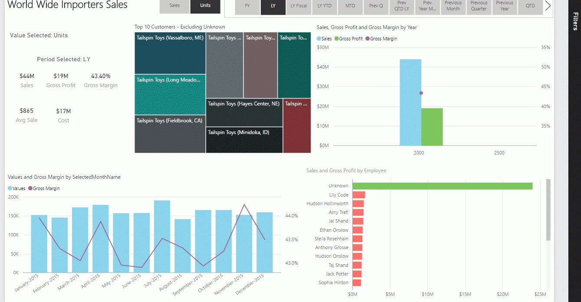The height and width of the screenshot is (302, 581).
Task: Select the Units value button
Action: point(205,6)
